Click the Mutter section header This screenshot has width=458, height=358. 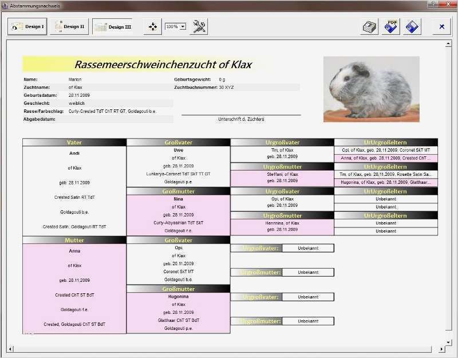tap(74, 240)
